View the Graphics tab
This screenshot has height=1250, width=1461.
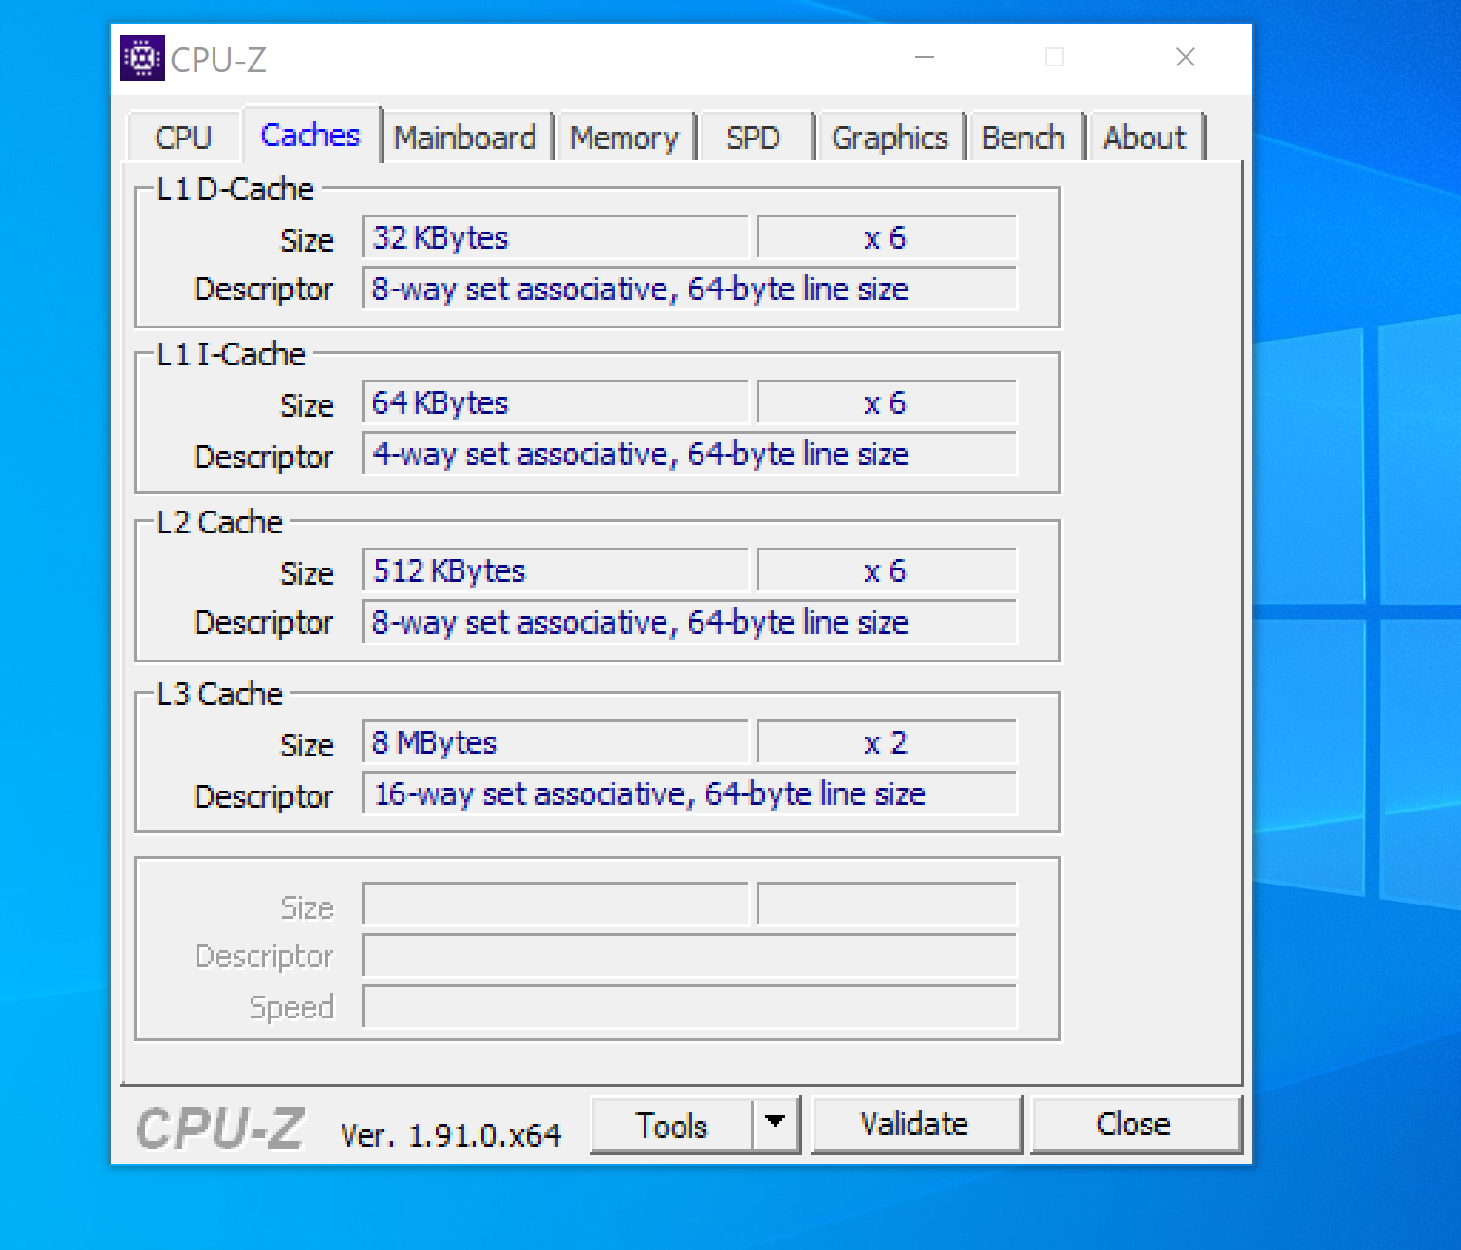(890, 138)
